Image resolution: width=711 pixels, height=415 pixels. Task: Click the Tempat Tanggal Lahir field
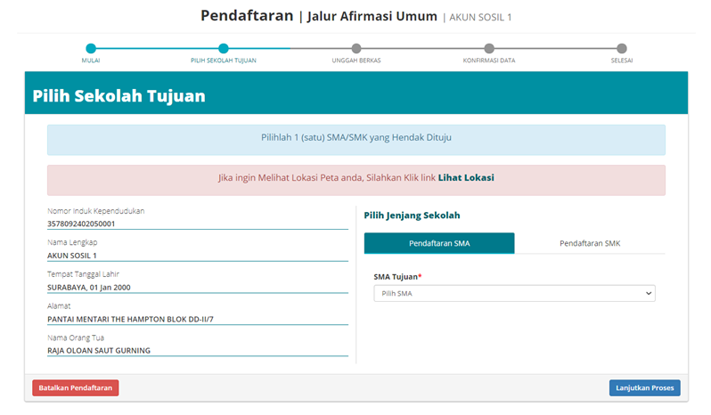198,288
